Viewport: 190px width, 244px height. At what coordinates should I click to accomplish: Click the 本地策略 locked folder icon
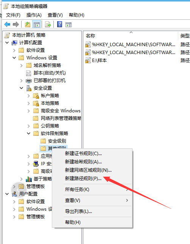point(36,103)
